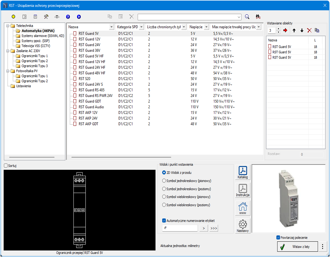Click the Wstaw z listy button

pyautogui.click(x=298, y=246)
